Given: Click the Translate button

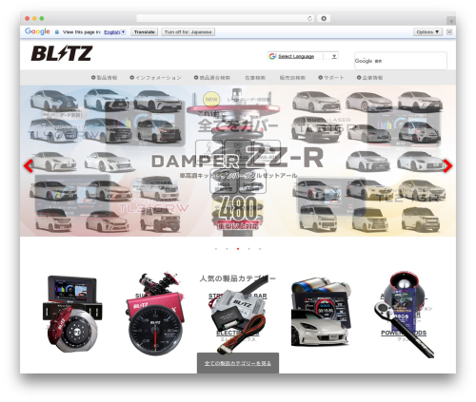Looking at the screenshot, I should pos(145,32).
